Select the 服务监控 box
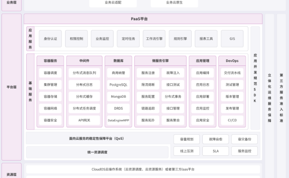Viewport: 289px width, 178px height. coord(244,151)
